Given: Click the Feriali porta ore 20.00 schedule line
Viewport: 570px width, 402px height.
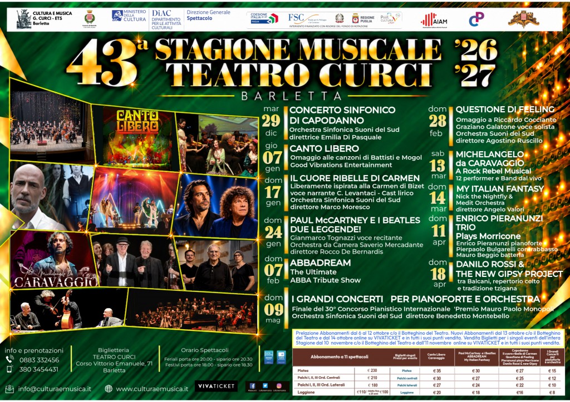Looking at the screenshot, I should [208, 359].
